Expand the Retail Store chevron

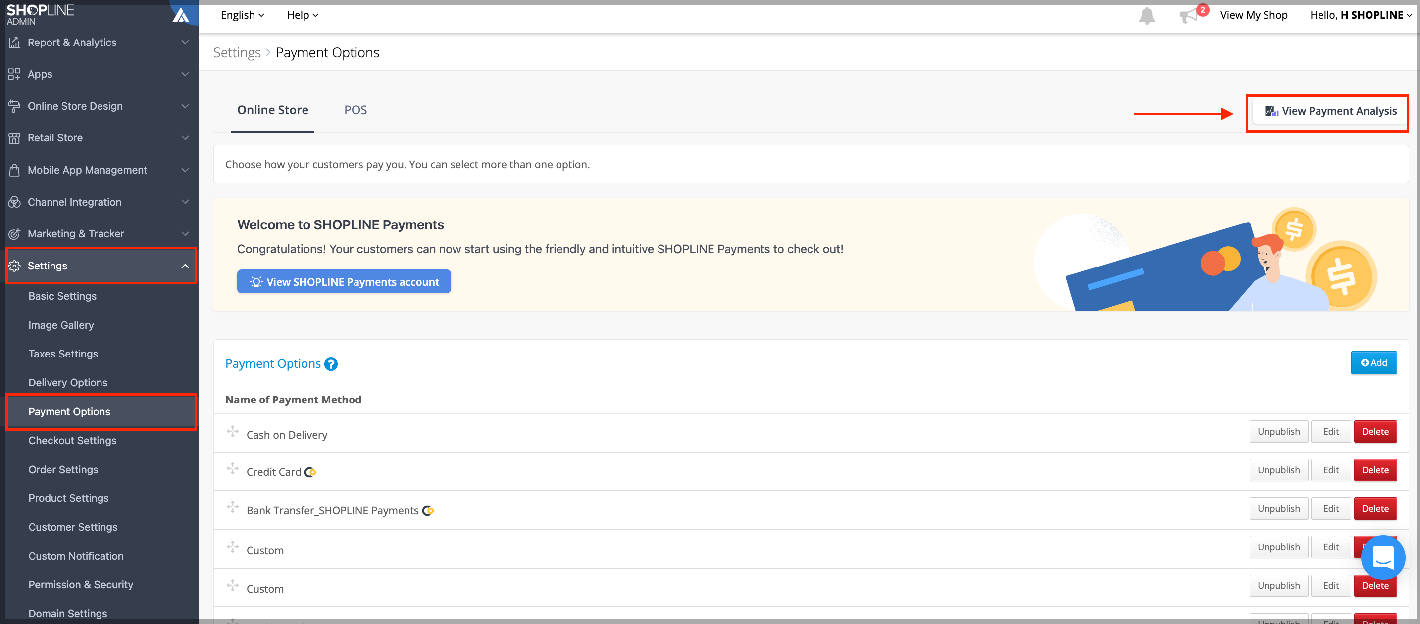[185, 138]
